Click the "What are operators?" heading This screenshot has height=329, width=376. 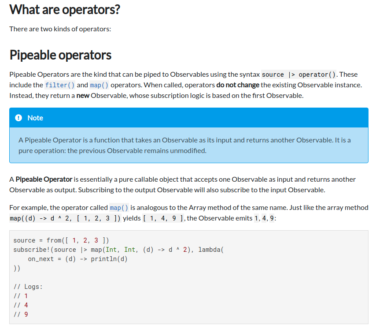click(x=65, y=10)
